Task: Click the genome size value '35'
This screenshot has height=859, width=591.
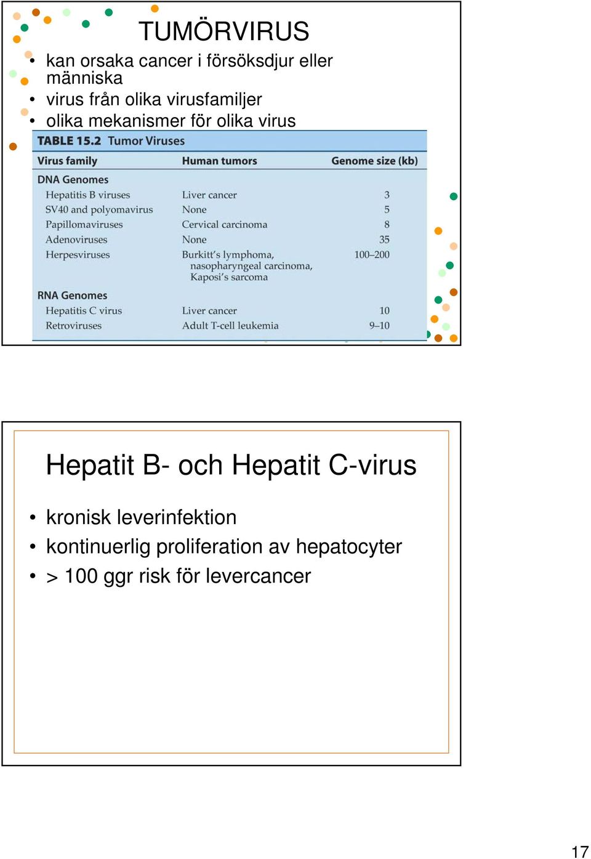Action: point(384,240)
